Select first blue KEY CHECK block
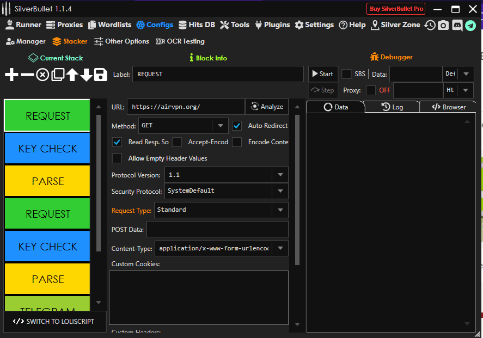Screen dimensions: 483x338 click(47, 149)
